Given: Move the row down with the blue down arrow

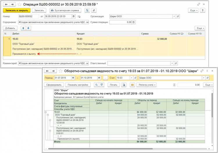Looking at the screenshot, I should click(x=28, y=28).
